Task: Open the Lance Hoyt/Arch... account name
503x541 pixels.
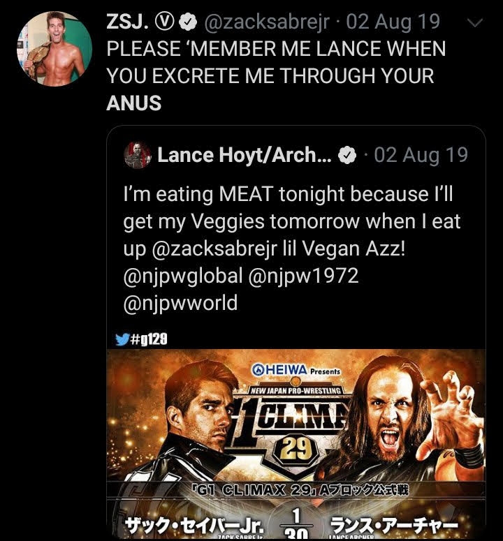Action: click(x=245, y=155)
